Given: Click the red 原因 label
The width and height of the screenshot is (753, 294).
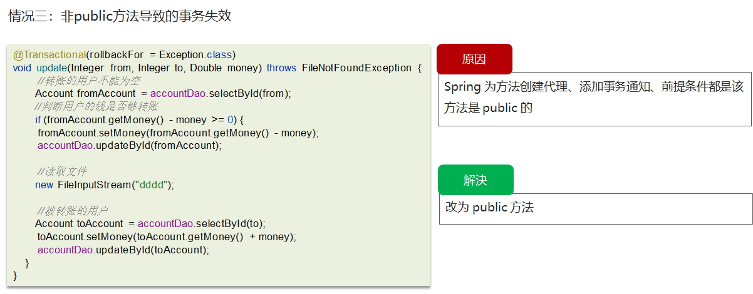Looking at the screenshot, I should point(474,59).
